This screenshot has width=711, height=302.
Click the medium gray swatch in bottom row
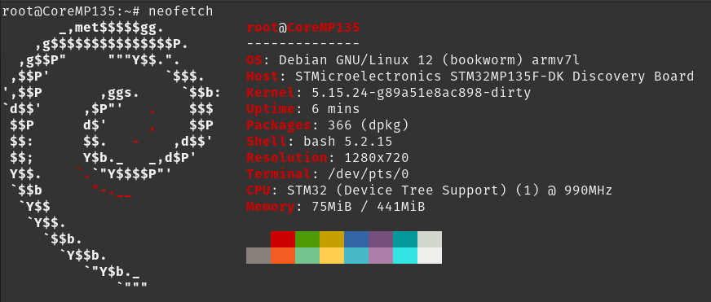tap(258, 256)
